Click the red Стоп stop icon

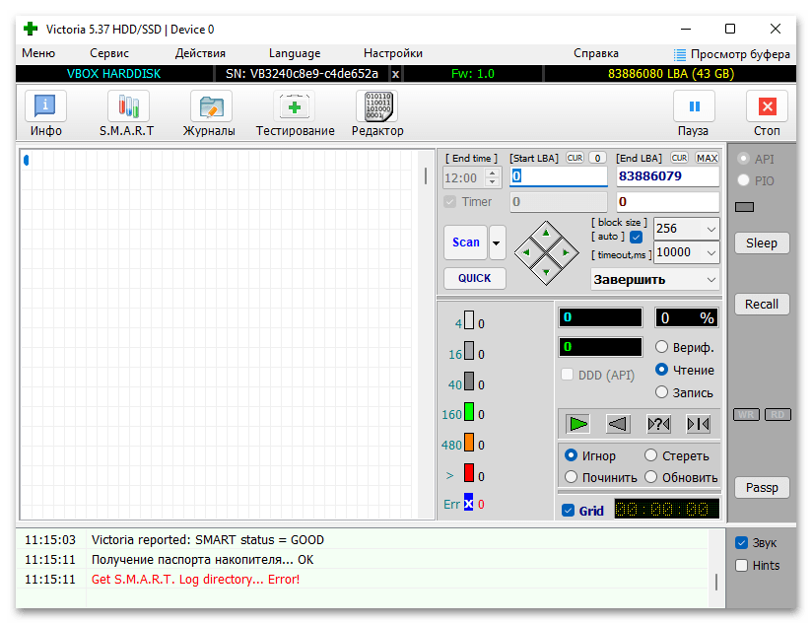[767, 106]
